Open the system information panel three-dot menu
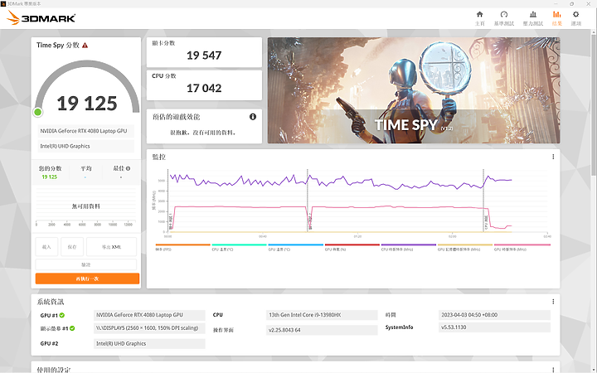 (x=553, y=302)
